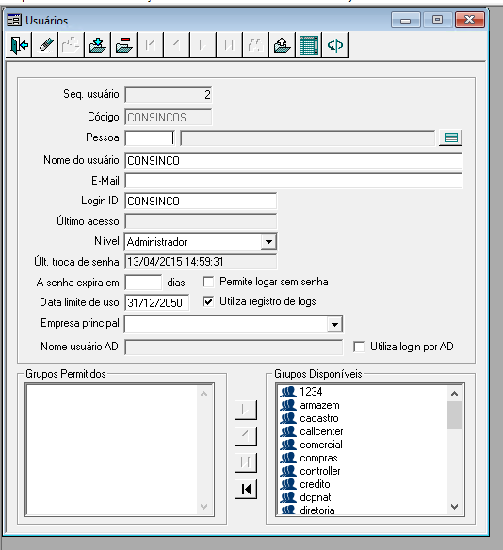Viewport: 503px width, 550px height.
Task: Open the Pessoa lookup list button
Action: pyautogui.click(x=451, y=137)
